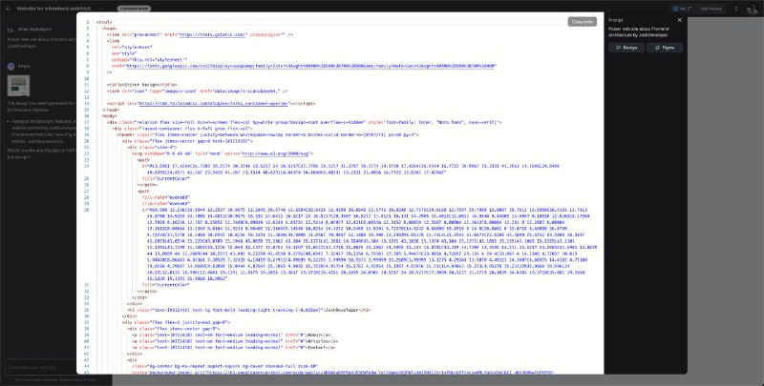Click the Design button in the Prompt panel

pos(626,48)
